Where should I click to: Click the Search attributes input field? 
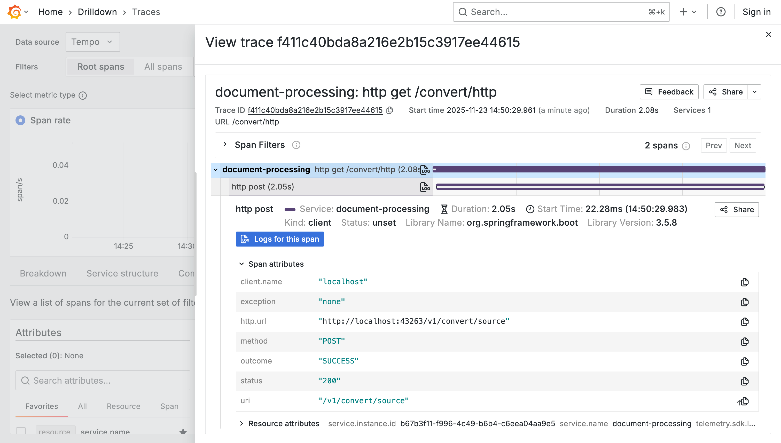pyautogui.click(x=103, y=380)
